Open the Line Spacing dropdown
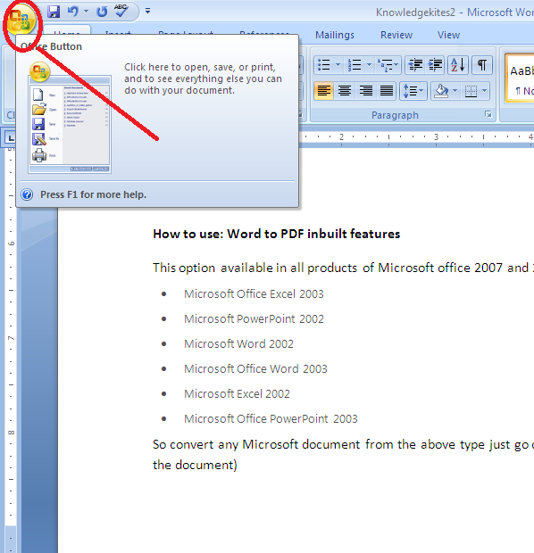The width and height of the screenshot is (534, 553). [x=413, y=91]
